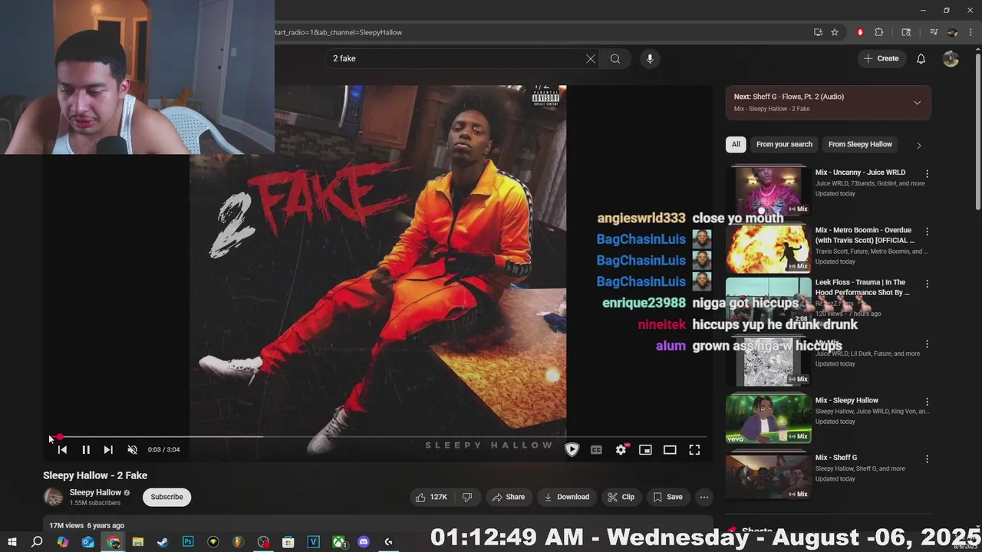Open the Sleepy Hallow channel avatar
This screenshot has width=982, height=552.
pos(53,497)
